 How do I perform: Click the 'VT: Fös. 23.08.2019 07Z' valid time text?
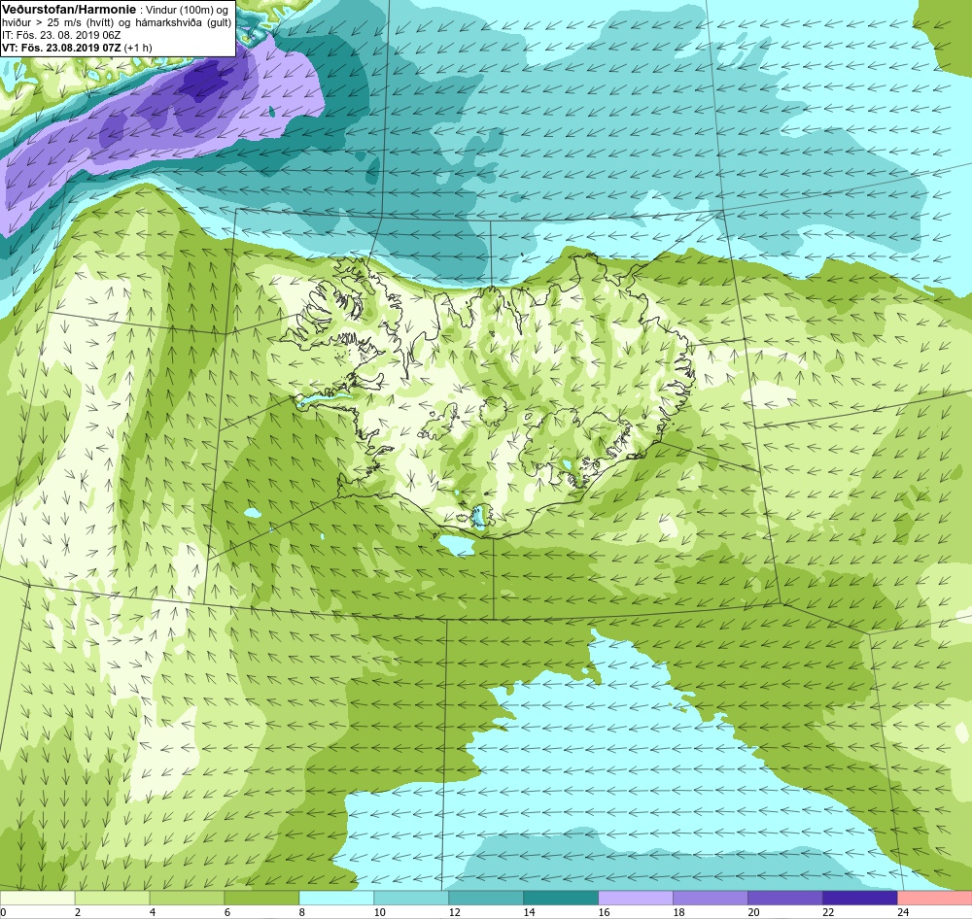click(62, 47)
